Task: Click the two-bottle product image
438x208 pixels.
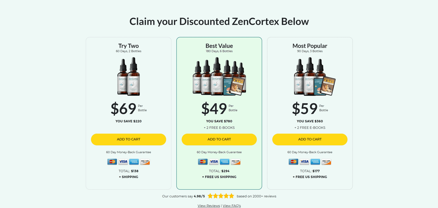Action: pyautogui.click(x=129, y=76)
